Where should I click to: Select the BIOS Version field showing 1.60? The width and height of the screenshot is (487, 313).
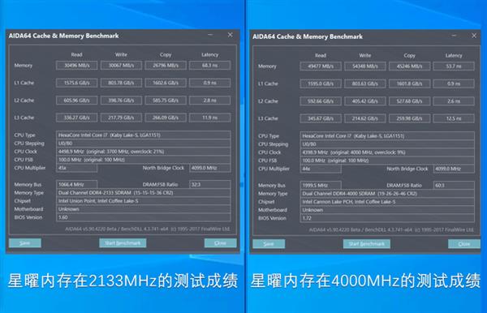click(x=143, y=217)
